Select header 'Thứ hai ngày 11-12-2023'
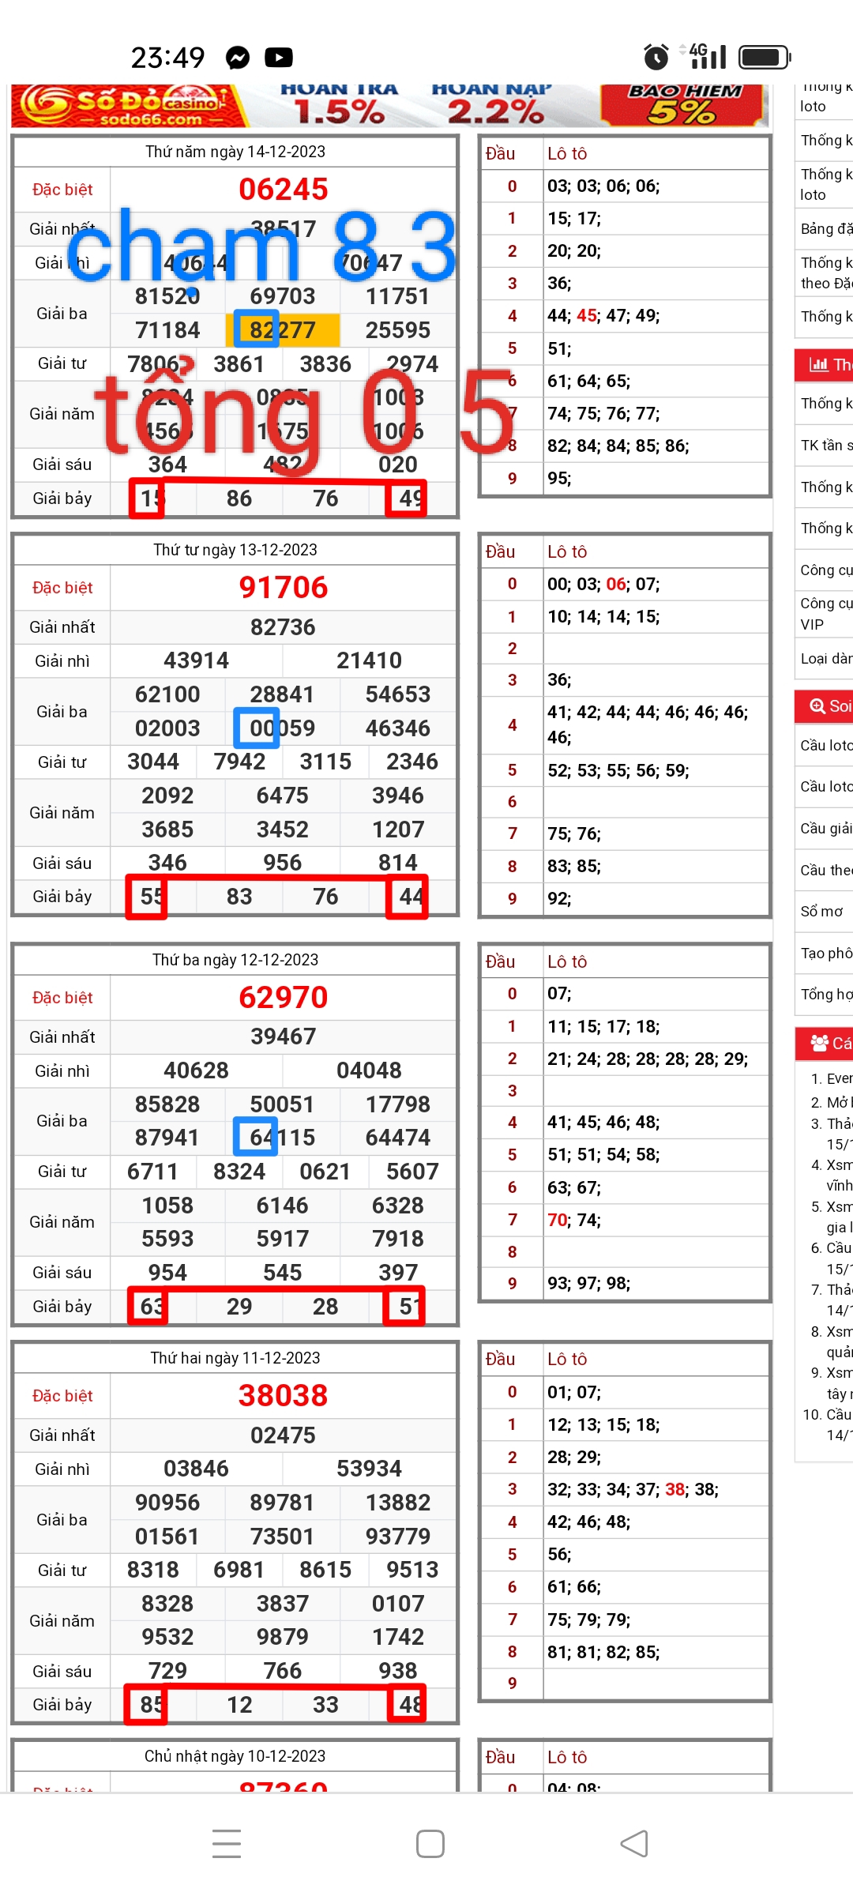The width and height of the screenshot is (853, 1896). (235, 1358)
